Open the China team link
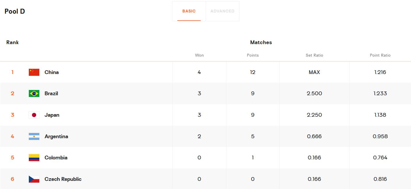 [52, 72]
